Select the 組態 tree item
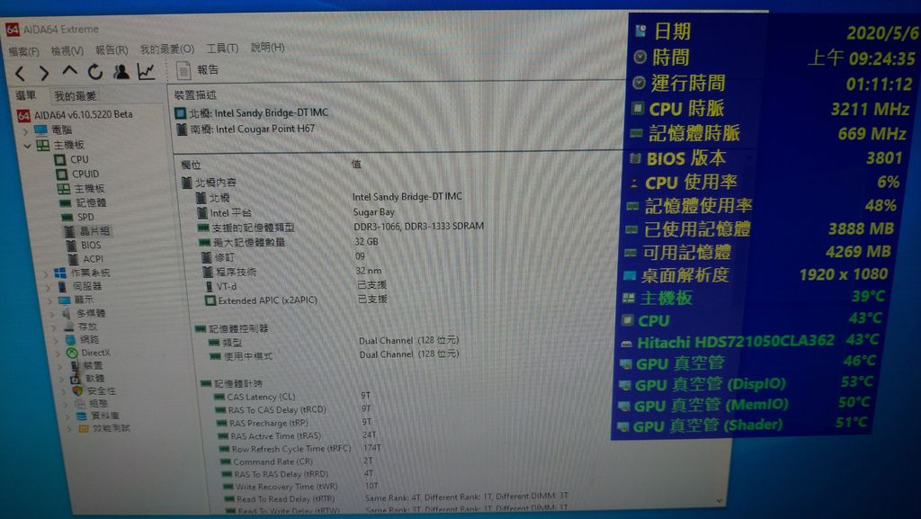The height and width of the screenshot is (519, 921). [99, 403]
